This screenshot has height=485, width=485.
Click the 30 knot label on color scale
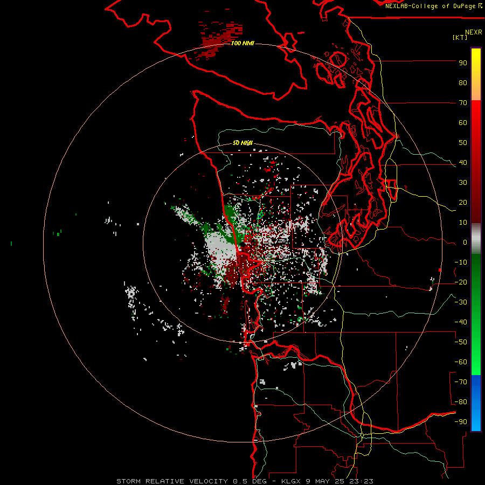click(x=463, y=183)
